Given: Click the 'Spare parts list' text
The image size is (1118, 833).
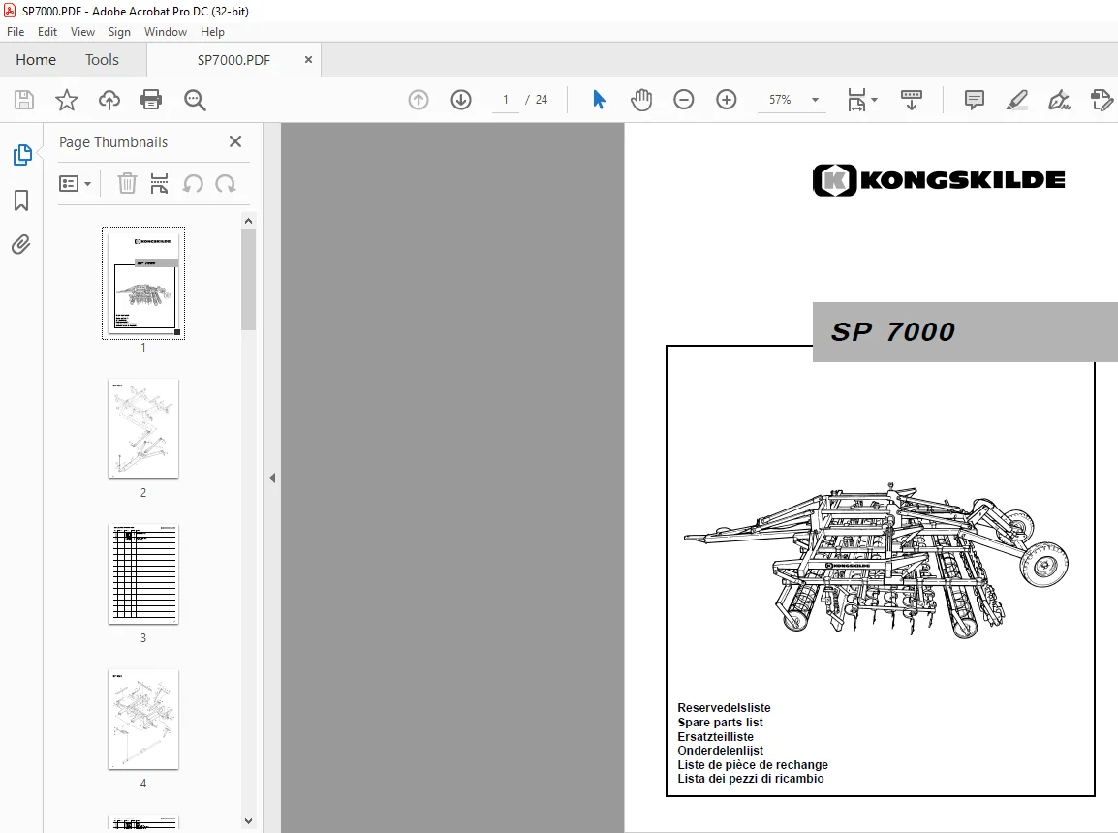Looking at the screenshot, I should point(720,722).
